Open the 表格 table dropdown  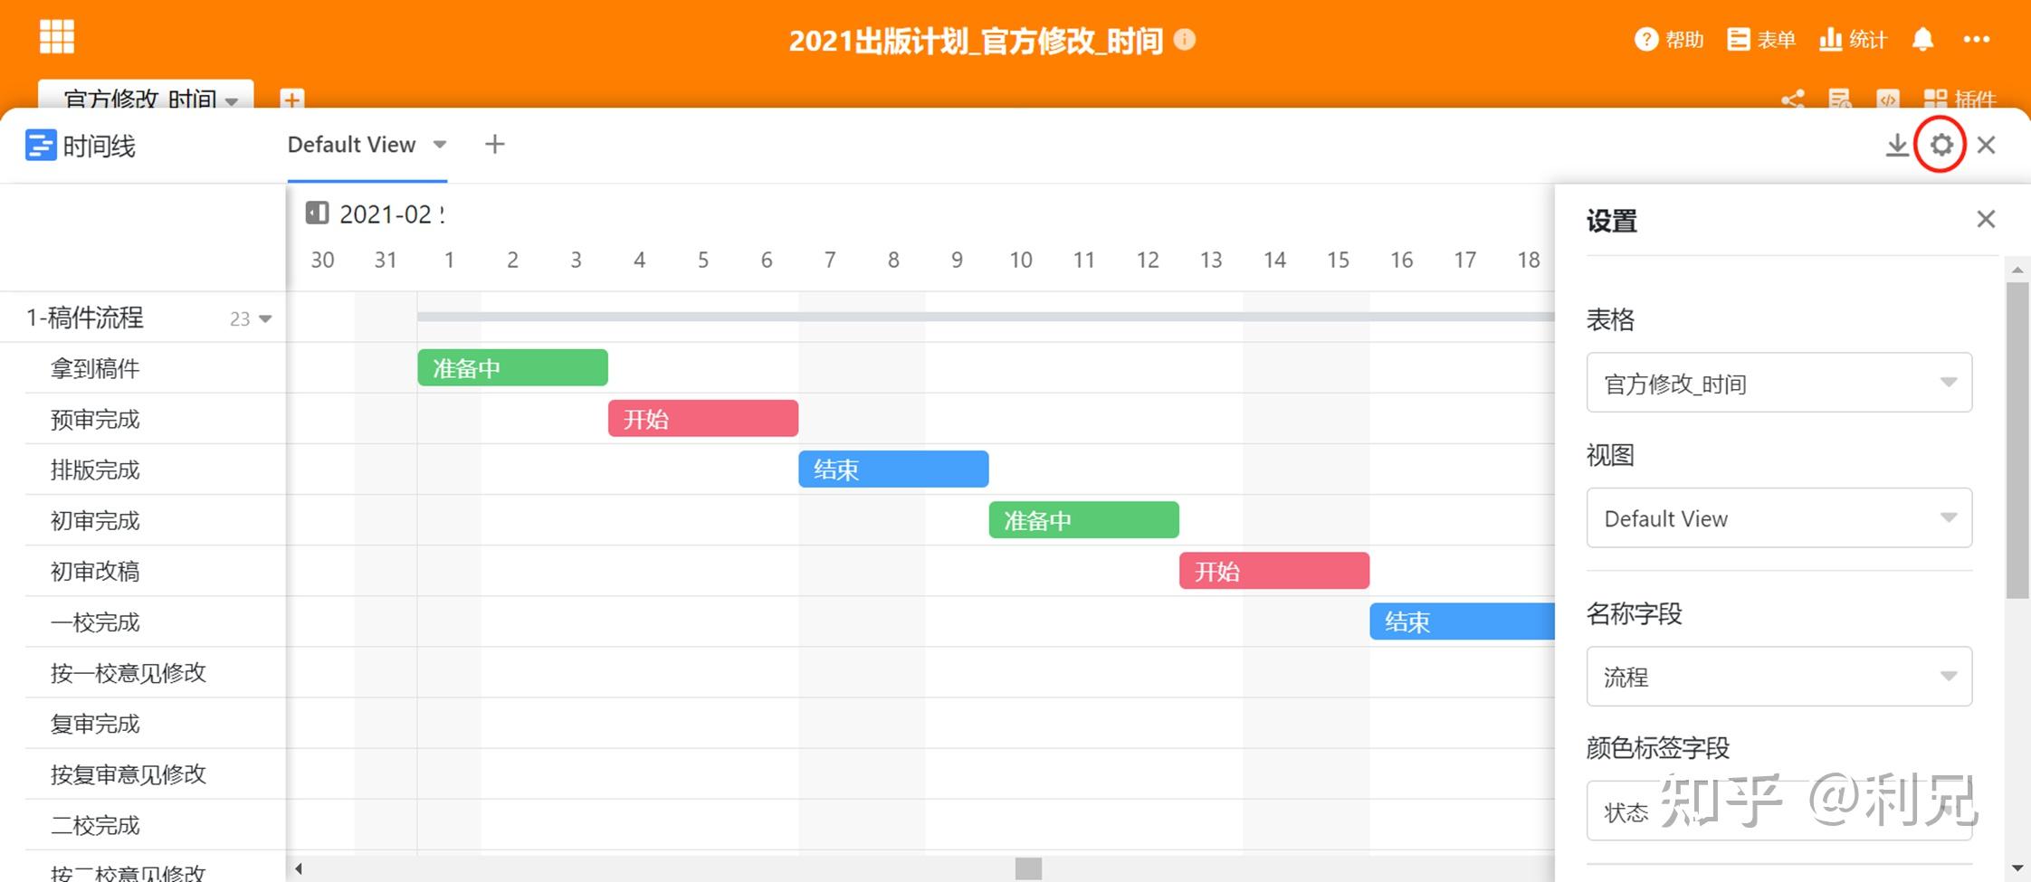[1778, 383]
